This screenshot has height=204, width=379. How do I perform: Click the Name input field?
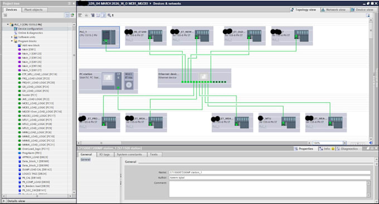click(270, 172)
